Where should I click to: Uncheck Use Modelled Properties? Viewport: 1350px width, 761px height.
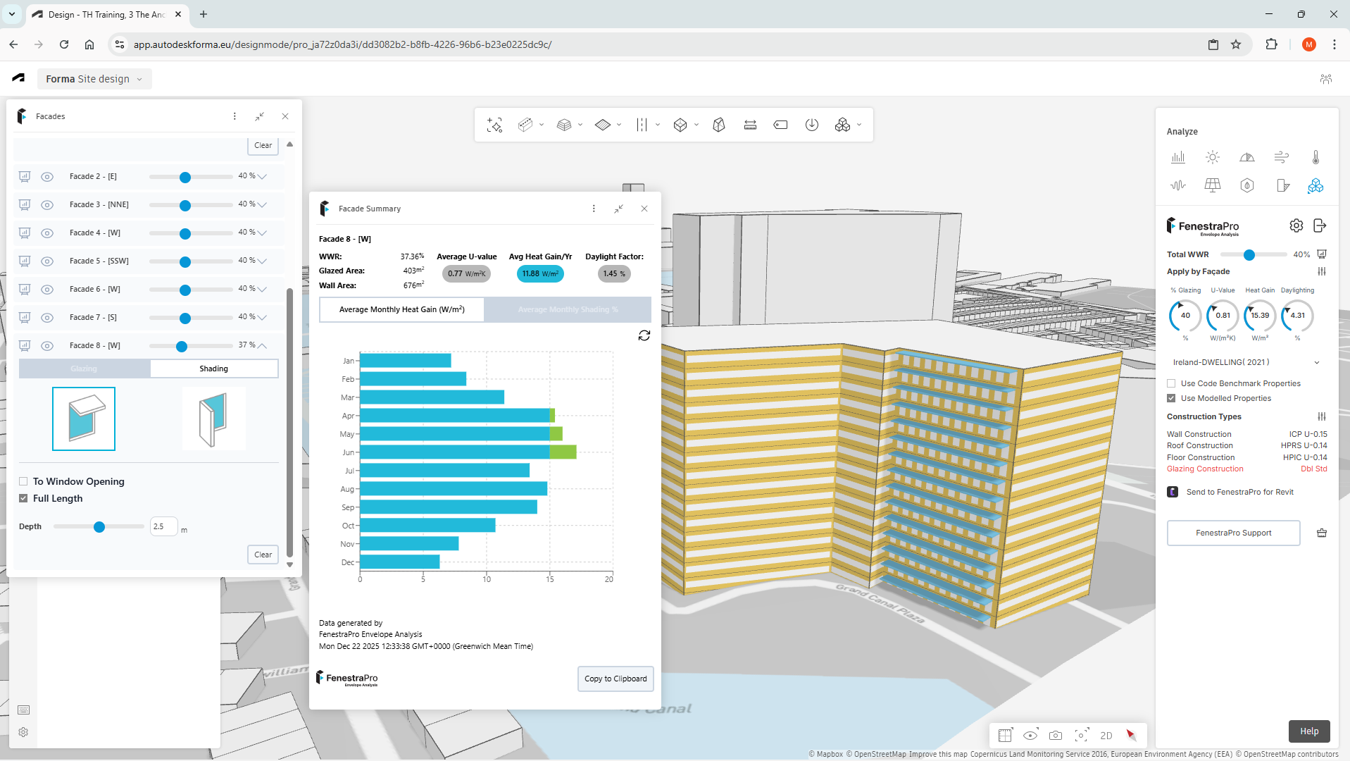click(1171, 398)
